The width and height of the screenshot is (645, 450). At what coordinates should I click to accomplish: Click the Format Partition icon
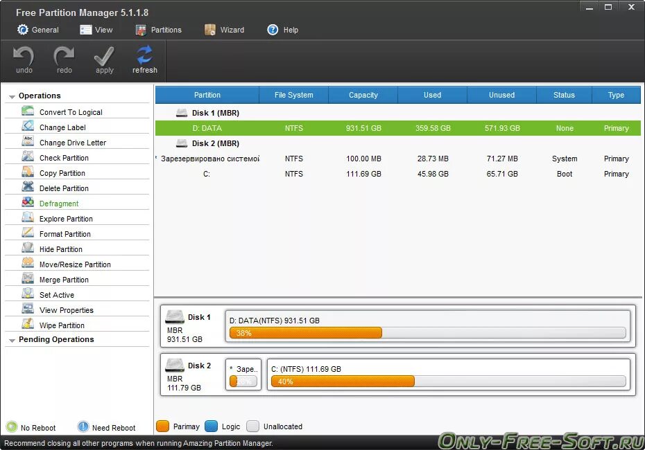click(28, 233)
